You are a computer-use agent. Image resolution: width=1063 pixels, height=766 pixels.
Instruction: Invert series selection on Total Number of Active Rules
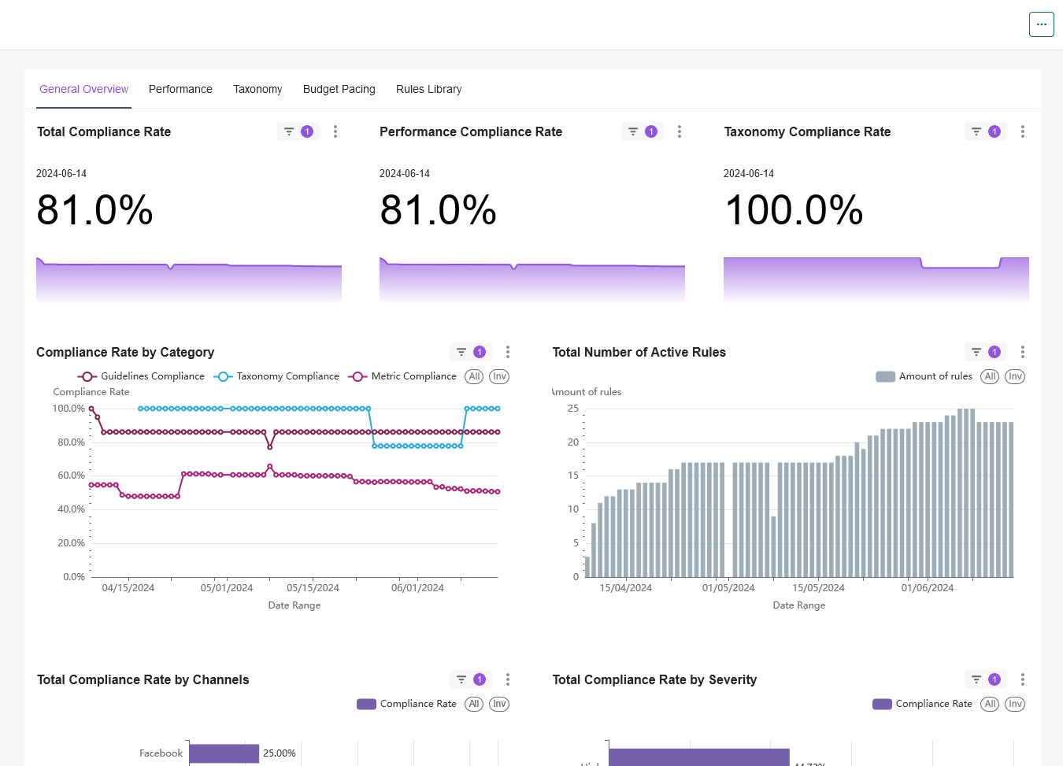[1015, 376]
